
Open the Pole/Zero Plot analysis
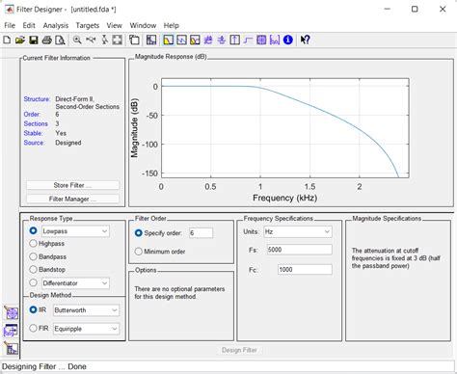[261, 40]
